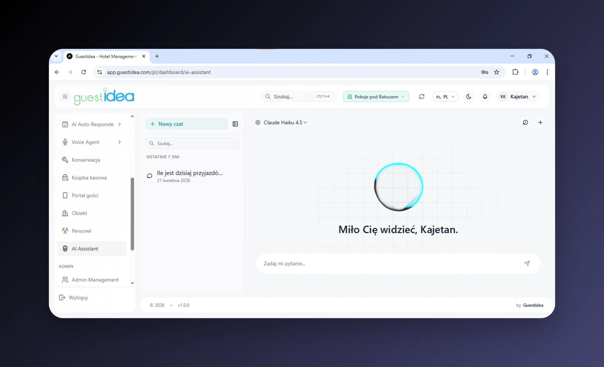Select AI Assistant in the sidebar
This screenshot has height=367, width=604.
92,249
